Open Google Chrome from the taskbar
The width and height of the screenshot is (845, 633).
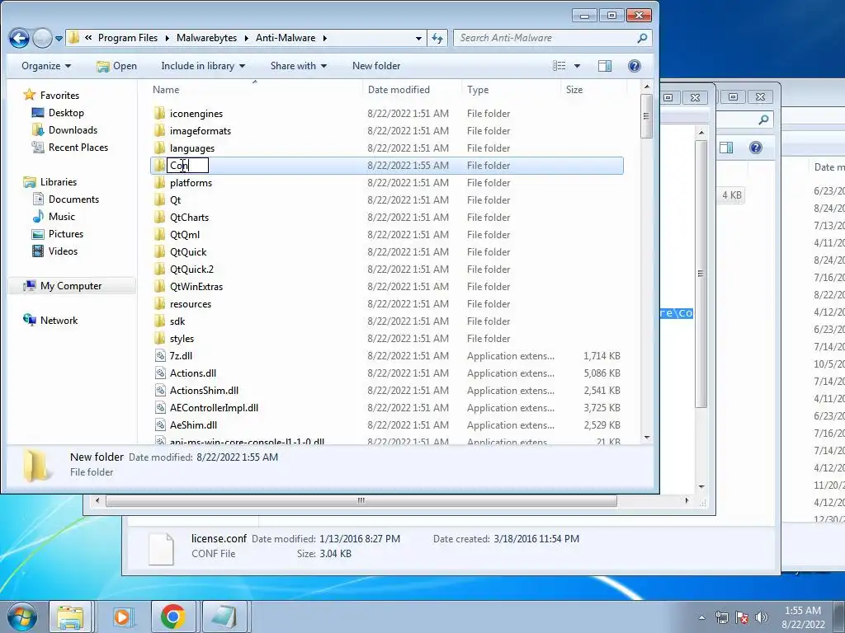coord(173,617)
